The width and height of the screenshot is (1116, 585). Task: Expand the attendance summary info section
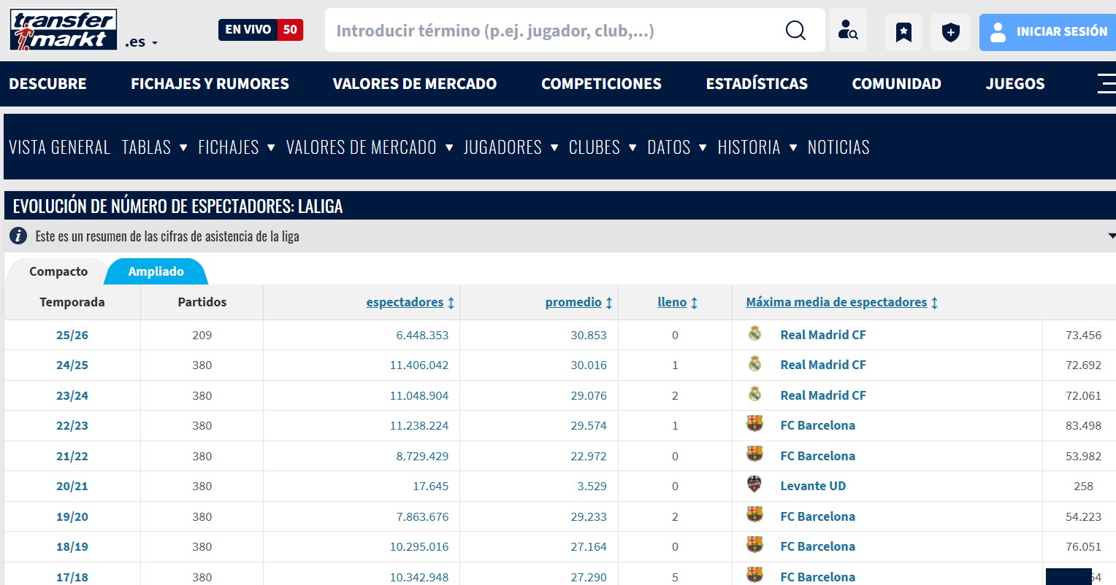[1110, 236]
